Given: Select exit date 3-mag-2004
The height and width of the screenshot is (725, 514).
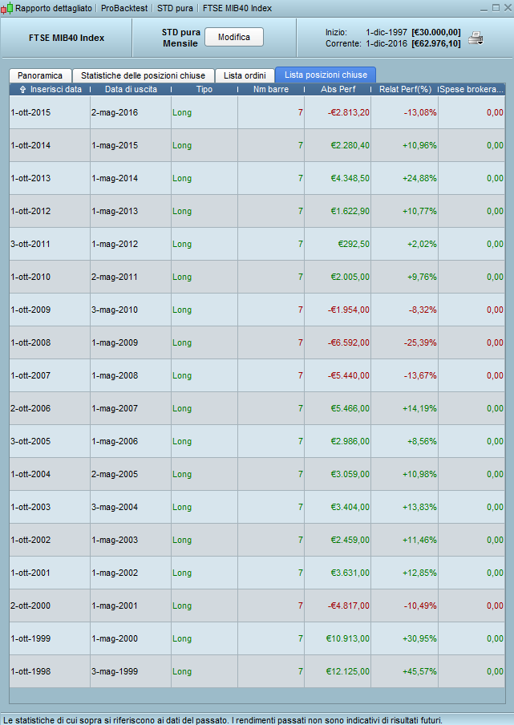Looking at the screenshot, I should point(115,506).
